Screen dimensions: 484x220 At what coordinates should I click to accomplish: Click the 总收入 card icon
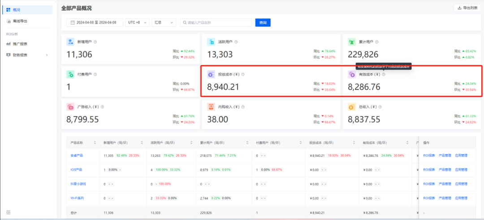click(x=352, y=107)
